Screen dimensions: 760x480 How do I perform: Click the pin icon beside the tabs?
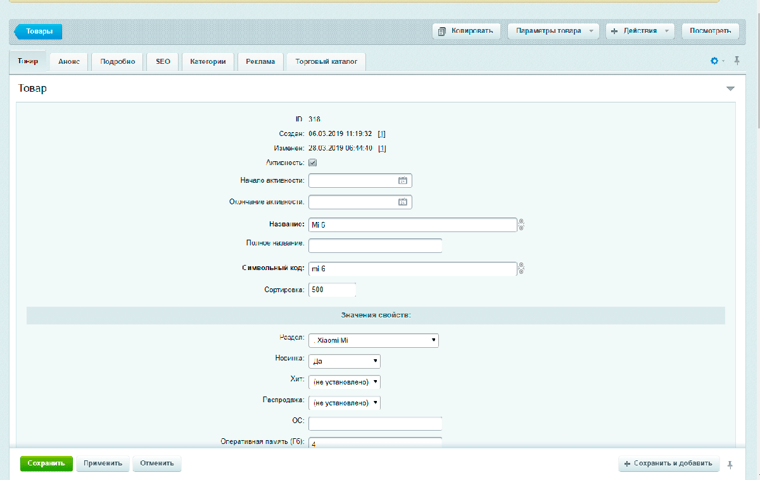737,61
